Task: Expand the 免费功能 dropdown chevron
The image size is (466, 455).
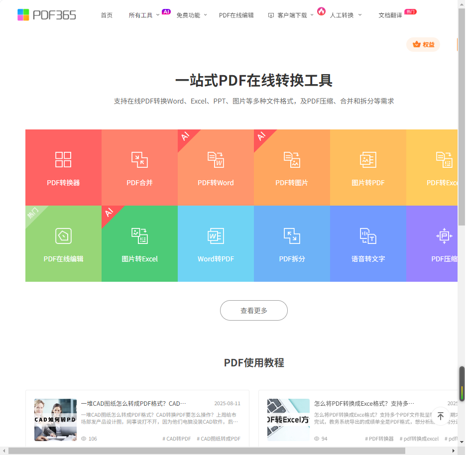Action: (205, 15)
